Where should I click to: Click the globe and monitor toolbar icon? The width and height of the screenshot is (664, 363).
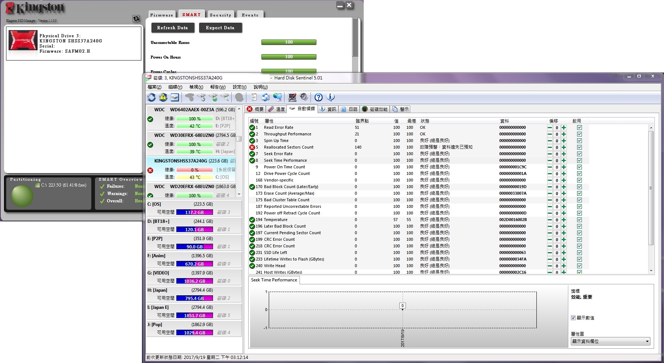(x=278, y=97)
